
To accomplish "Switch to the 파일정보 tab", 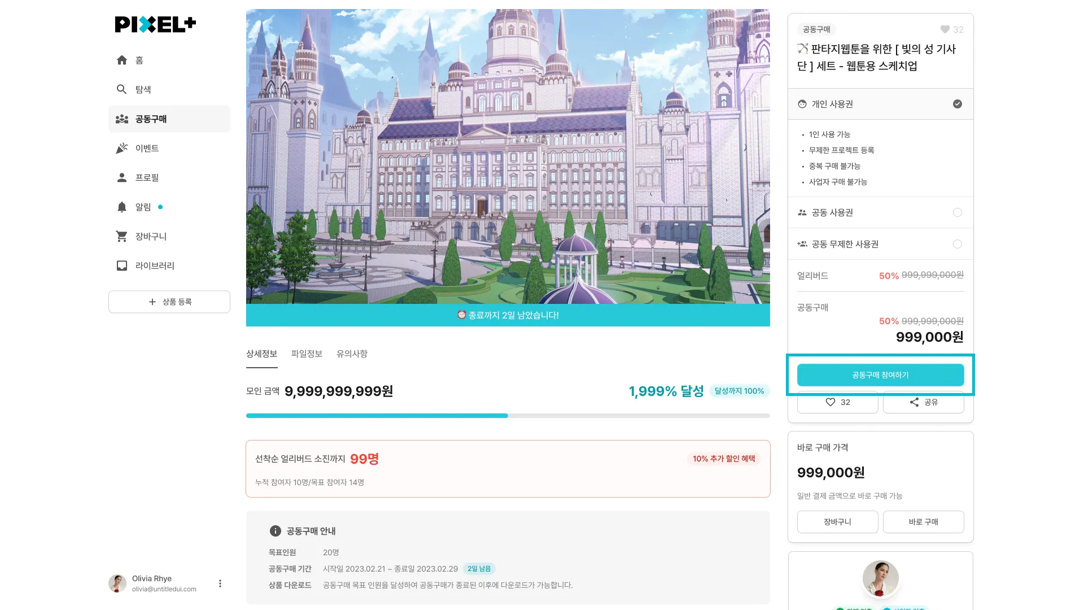I will [x=307, y=354].
